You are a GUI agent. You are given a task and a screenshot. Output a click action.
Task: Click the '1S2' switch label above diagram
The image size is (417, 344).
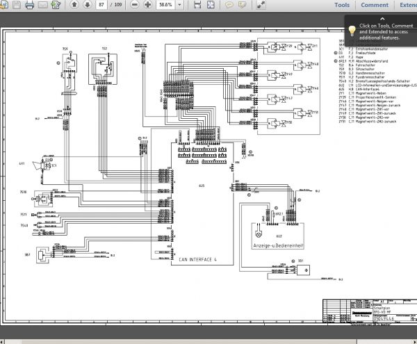[104, 49]
